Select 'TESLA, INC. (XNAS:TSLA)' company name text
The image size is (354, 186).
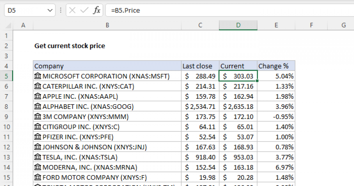(x=80, y=157)
